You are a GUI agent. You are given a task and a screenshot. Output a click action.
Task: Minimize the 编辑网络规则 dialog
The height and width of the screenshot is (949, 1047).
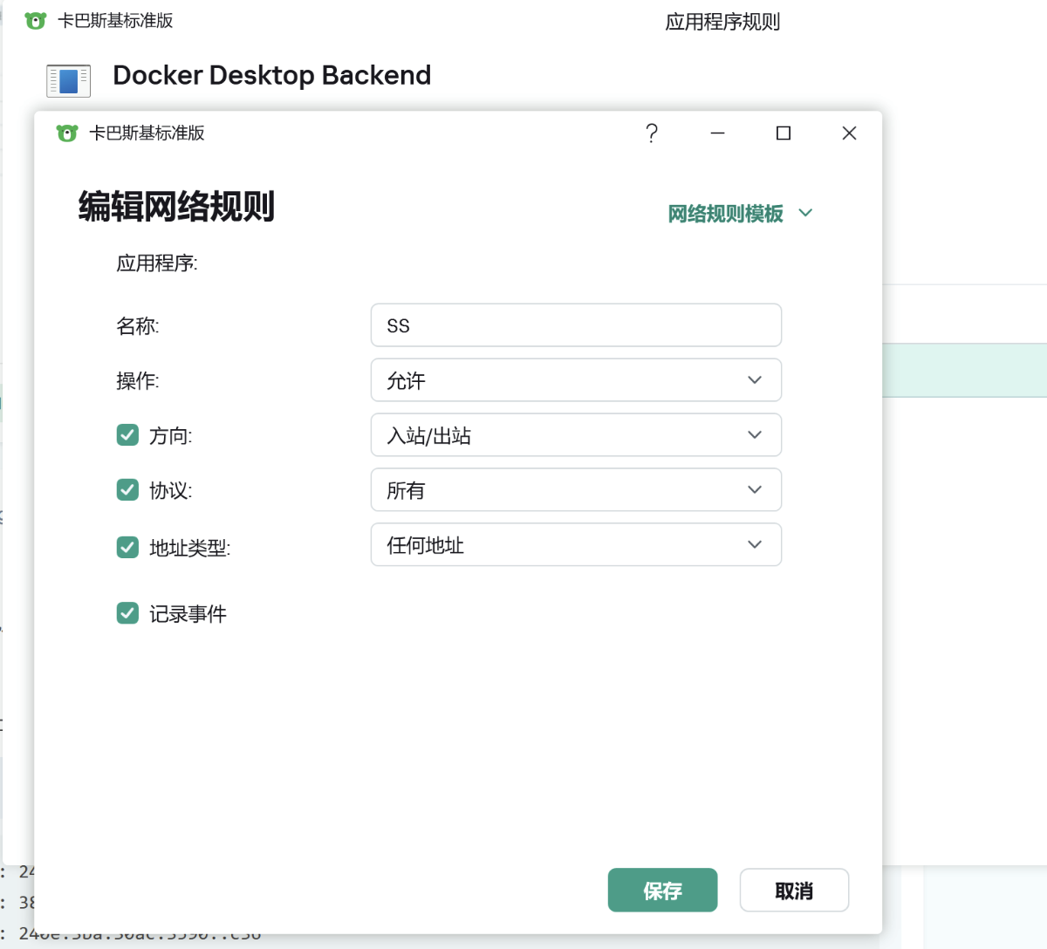pyautogui.click(x=718, y=133)
